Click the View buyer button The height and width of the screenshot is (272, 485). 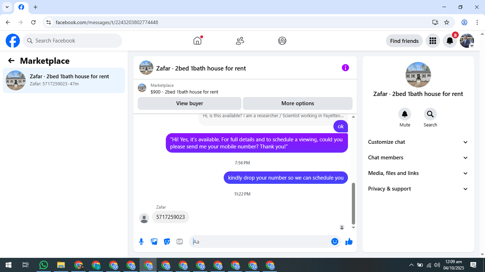click(x=190, y=103)
